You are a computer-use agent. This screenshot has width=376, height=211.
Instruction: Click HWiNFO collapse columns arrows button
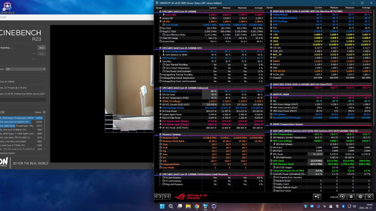pyautogui.click(x=167, y=196)
